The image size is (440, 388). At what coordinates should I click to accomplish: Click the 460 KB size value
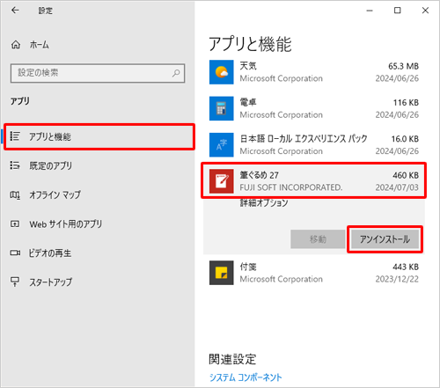pyautogui.click(x=406, y=175)
